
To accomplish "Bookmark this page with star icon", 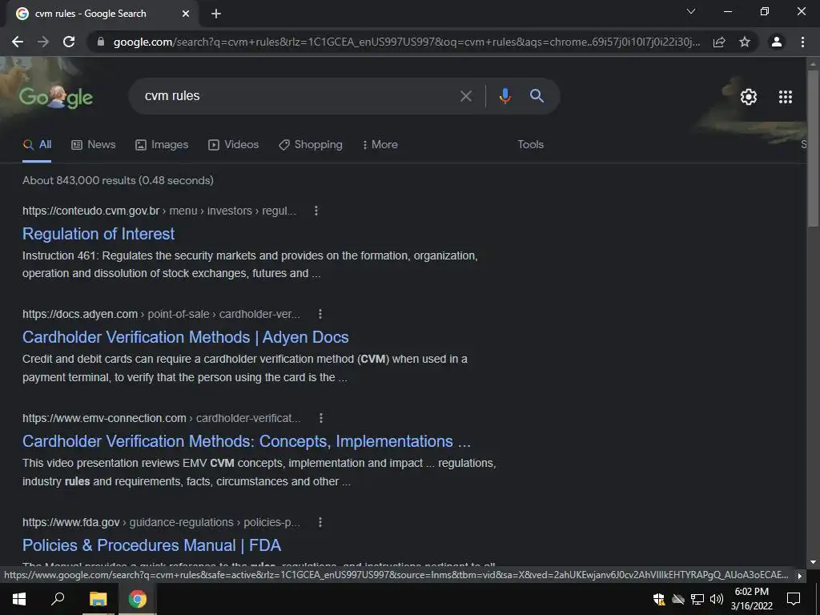I will (745, 42).
